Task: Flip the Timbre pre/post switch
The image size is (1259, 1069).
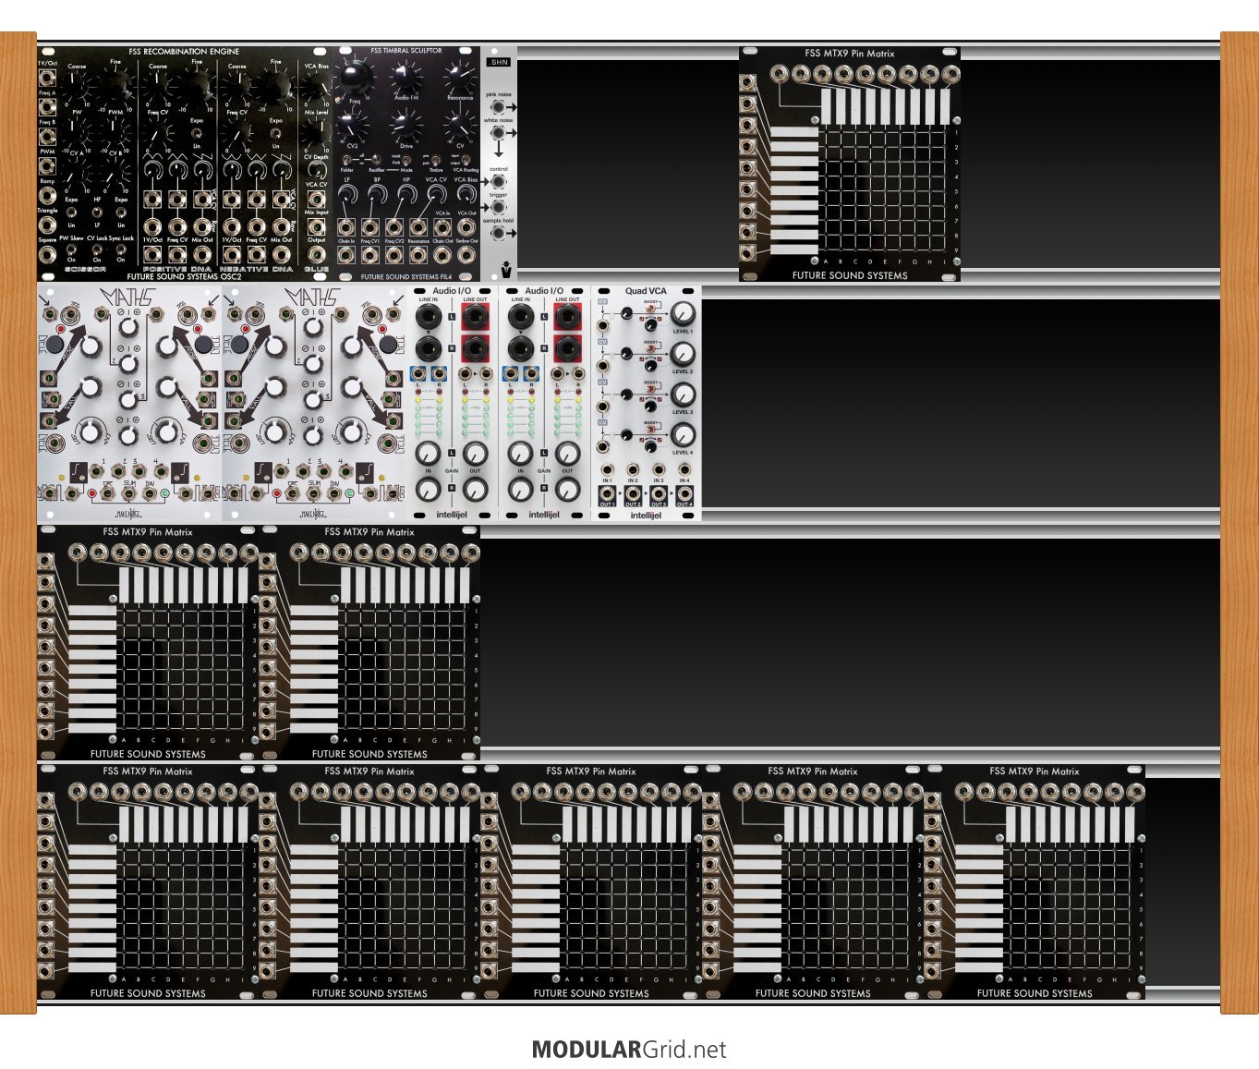Action: click(434, 161)
